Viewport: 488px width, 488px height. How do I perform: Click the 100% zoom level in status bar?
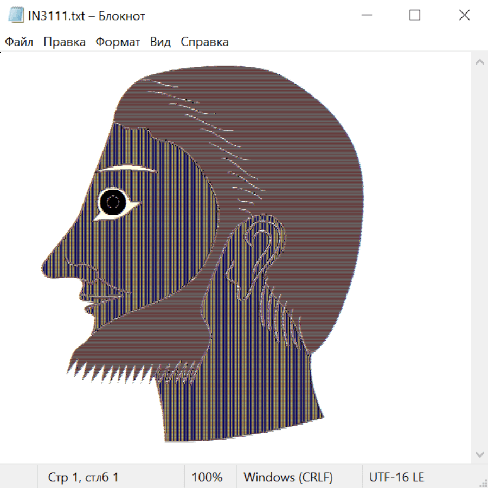[x=207, y=477]
